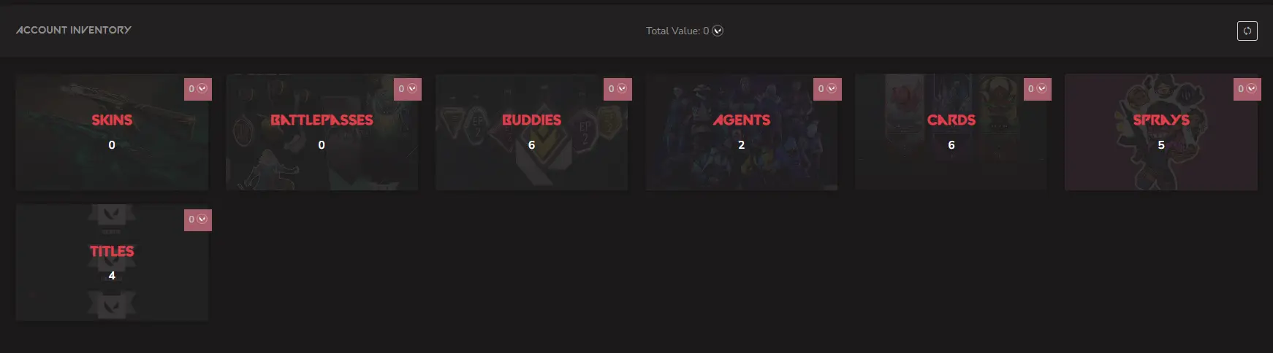The image size is (1273, 353).
Task: Open the Skins category
Action: 112,132
